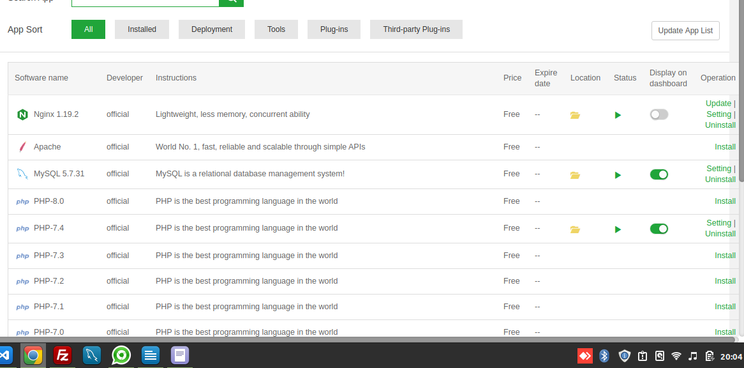Enable Nginx display on dashboard toggle
Viewport: 744px width, 368px height.
click(658, 114)
